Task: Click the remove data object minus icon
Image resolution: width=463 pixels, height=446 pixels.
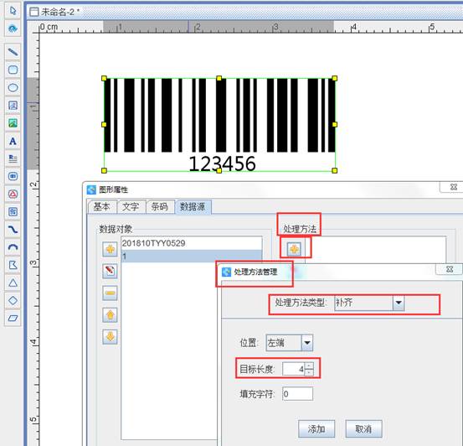Action: (x=111, y=293)
